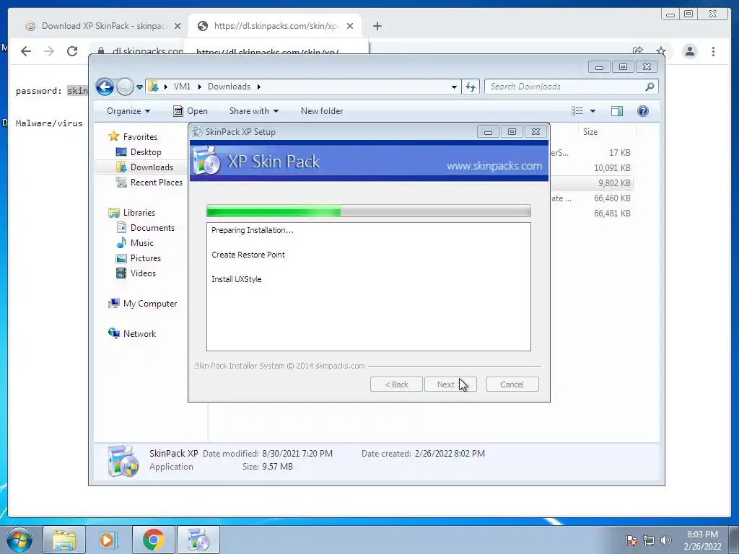This screenshot has height=554, width=739.
Task: Open Windows Explorer from the taskbar
Action: click(x=64, y=540)
